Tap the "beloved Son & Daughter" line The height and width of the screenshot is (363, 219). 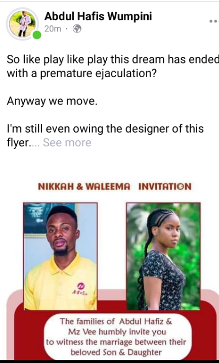click(116, 352)
